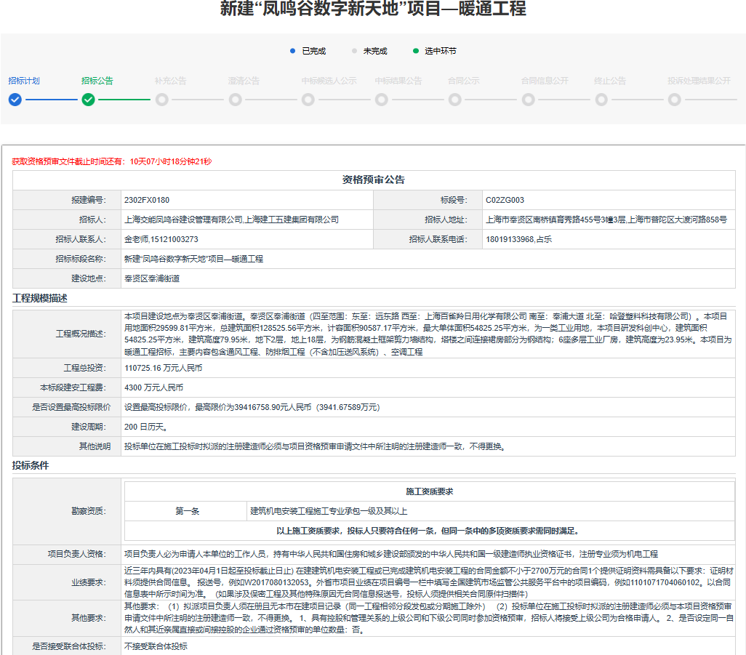Click the step circle under 澄清公告

[x=235, y=100]
